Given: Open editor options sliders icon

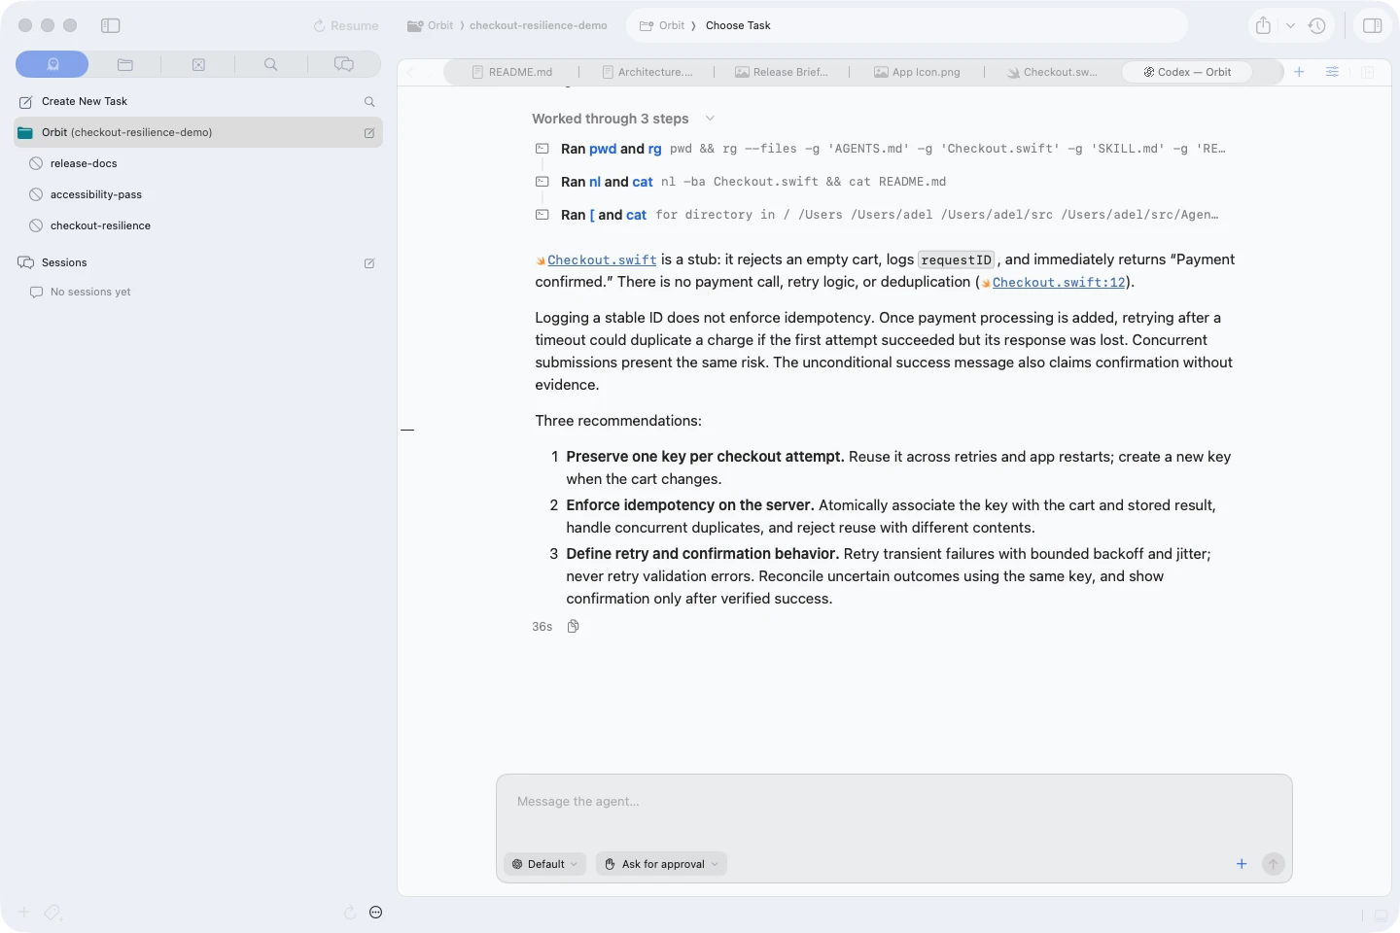Looking at the screenshot, I should (1332, 72).
